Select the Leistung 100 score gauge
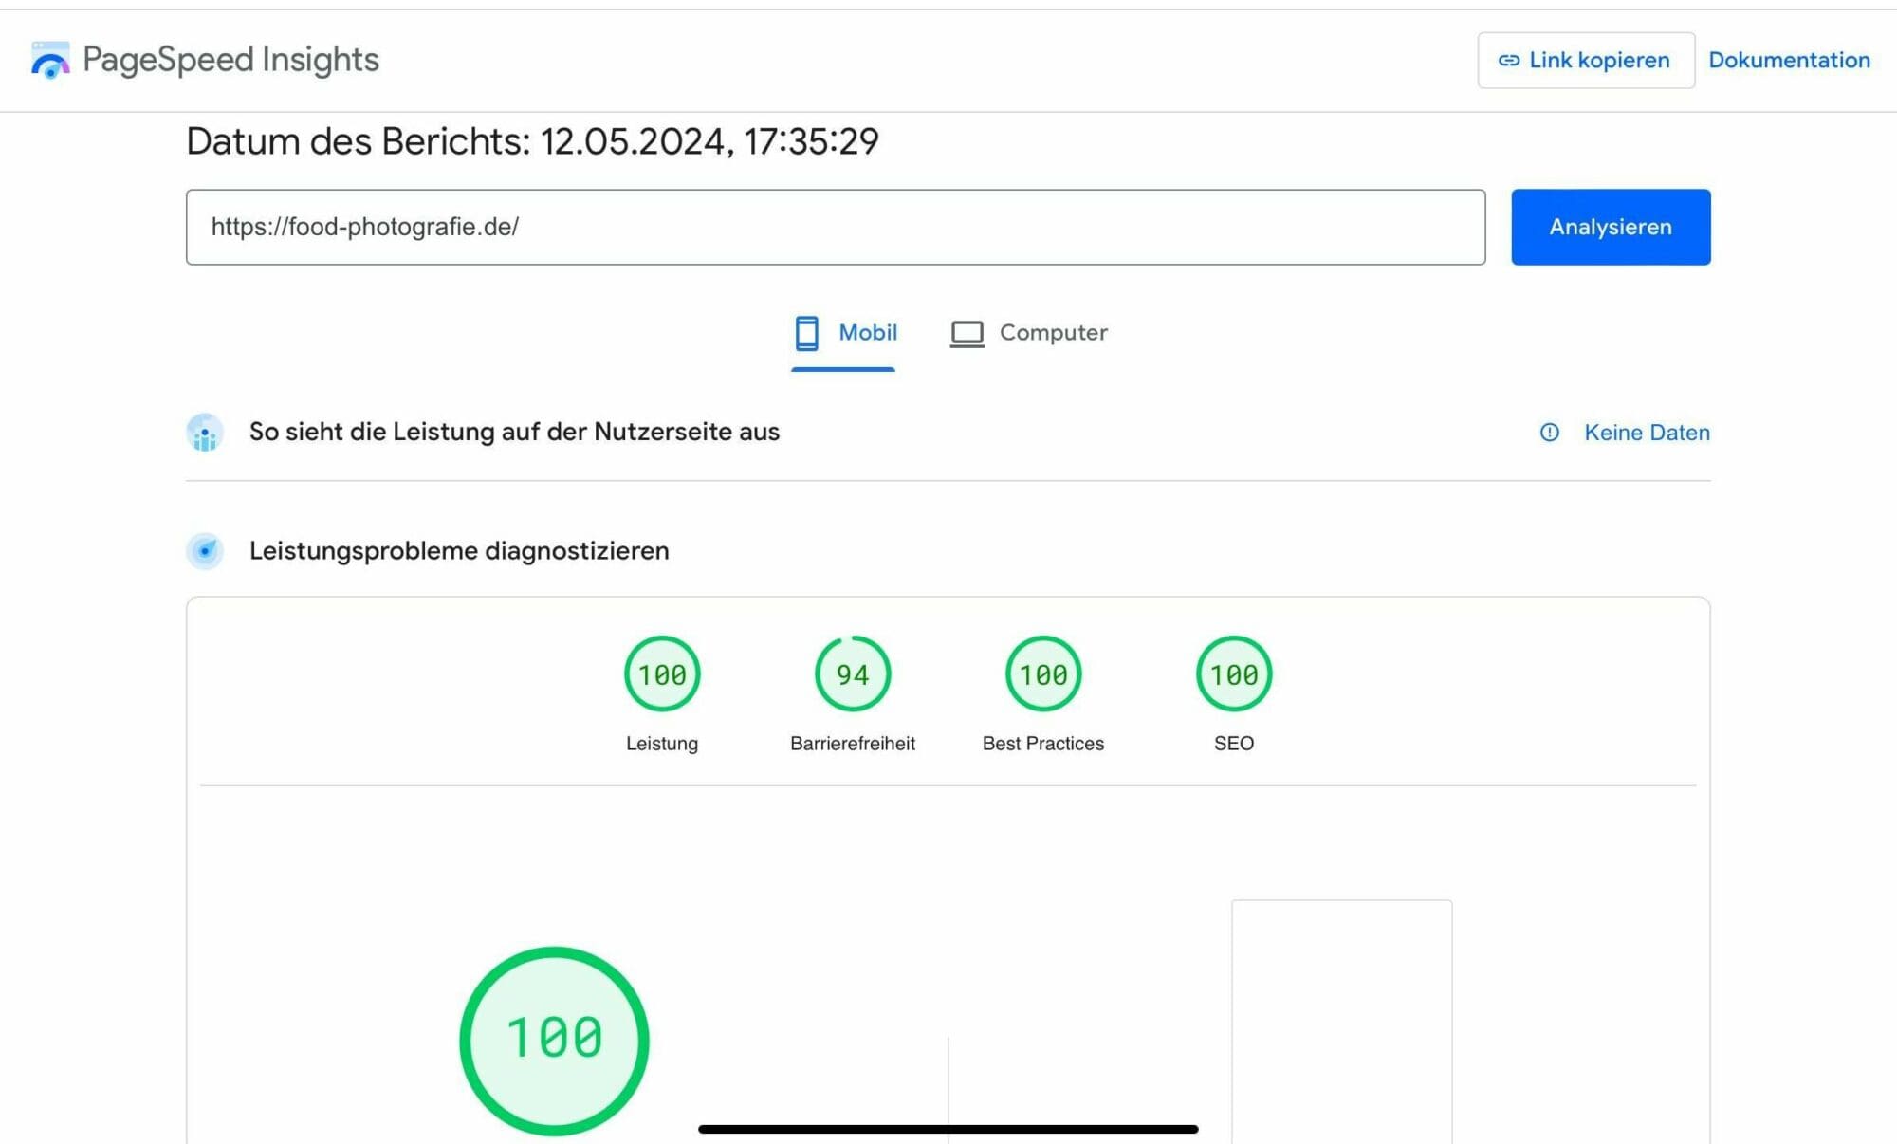This screenshot has width=1897, height=1144. coord(662,674)
